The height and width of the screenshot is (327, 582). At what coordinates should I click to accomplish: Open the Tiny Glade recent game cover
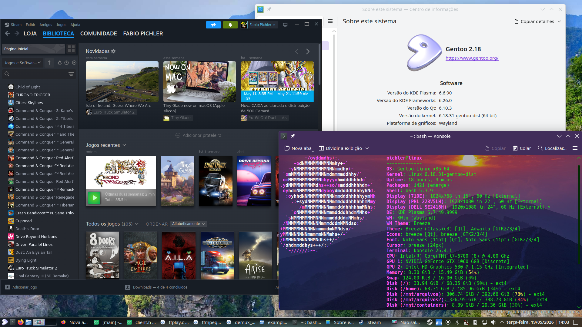pyautogui.click(x=178, y=181)
